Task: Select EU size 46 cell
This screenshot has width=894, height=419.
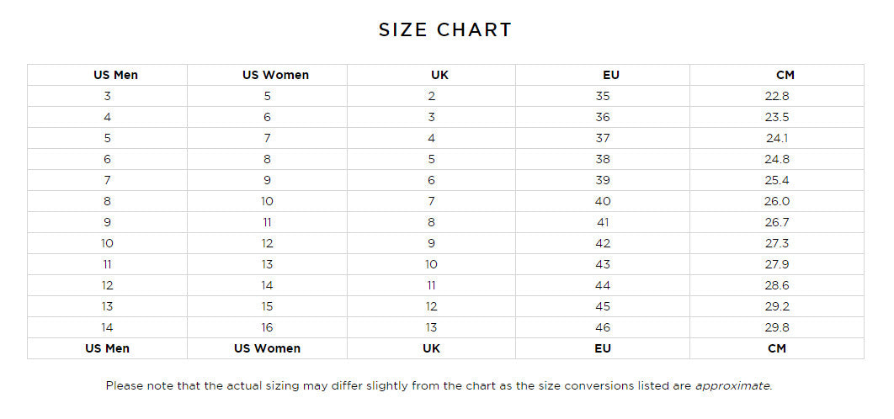Action: 603,327
